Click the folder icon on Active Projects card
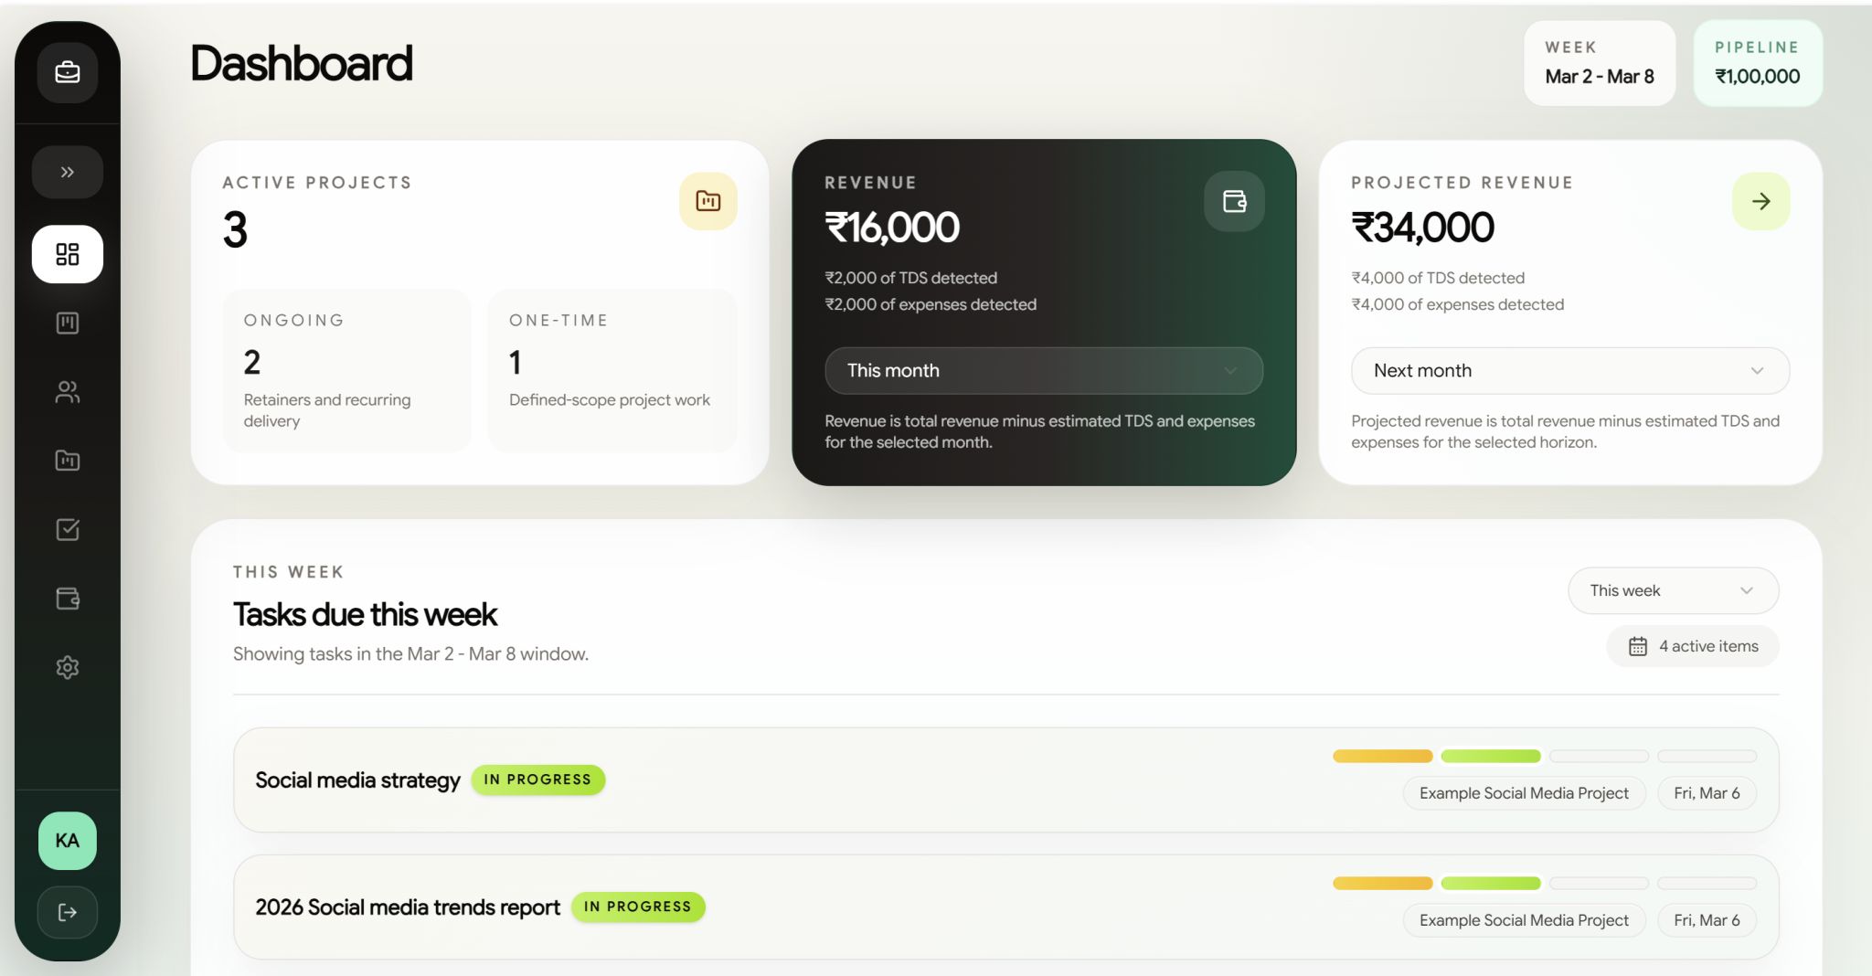Screen dimensions: 1872x976 tap(708, 201)
